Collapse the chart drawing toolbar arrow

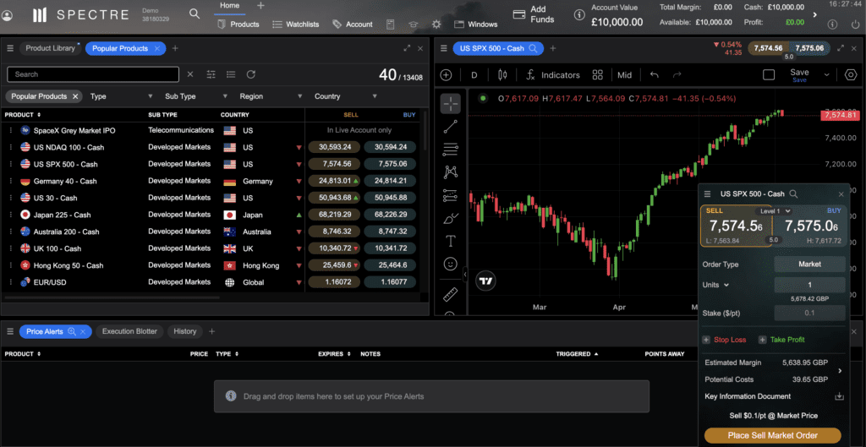[x=465, y=274]
